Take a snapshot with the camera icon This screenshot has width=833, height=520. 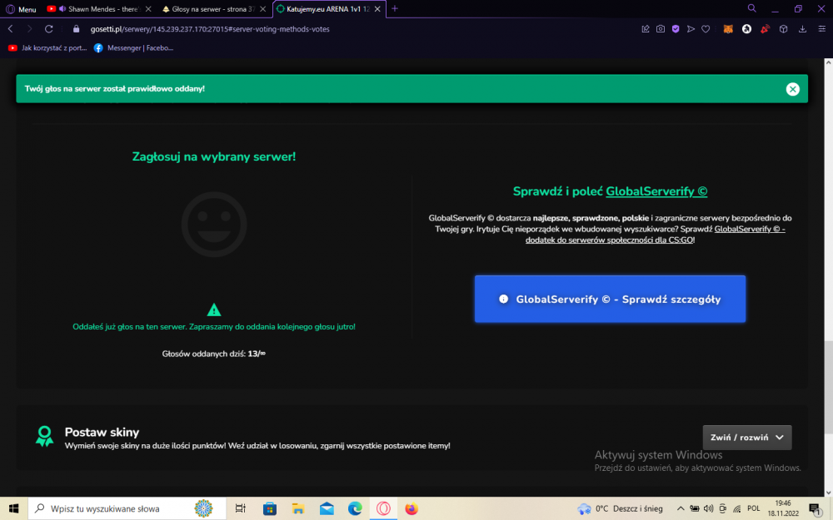point(661,29)
